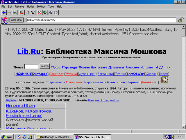186x140 pixels.
Task: Click the red X toolbar icon
Action: pos(40,13)
